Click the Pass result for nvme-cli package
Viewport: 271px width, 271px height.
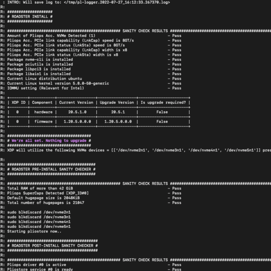point(176,59)
